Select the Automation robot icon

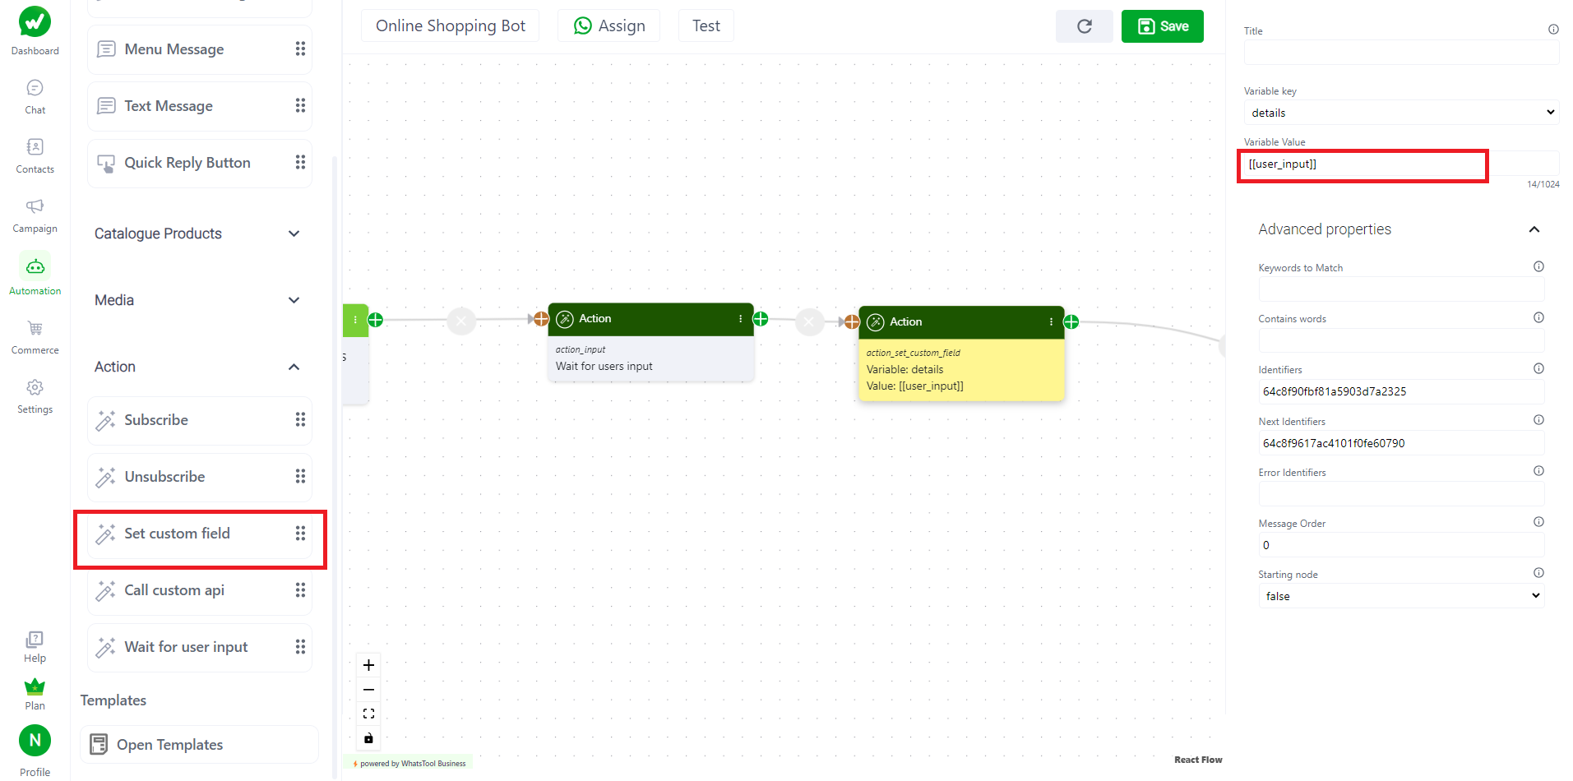coord(35,266)
